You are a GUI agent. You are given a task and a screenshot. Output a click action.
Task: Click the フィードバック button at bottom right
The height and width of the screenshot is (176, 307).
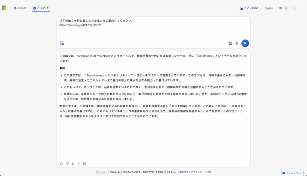pos(292,173)
